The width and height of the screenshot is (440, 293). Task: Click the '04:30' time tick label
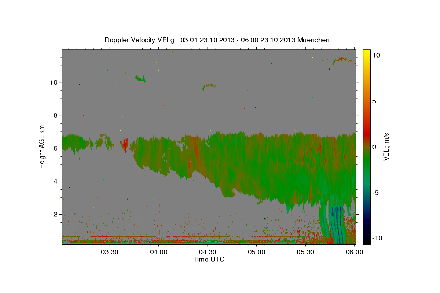(x=208, y=252)
